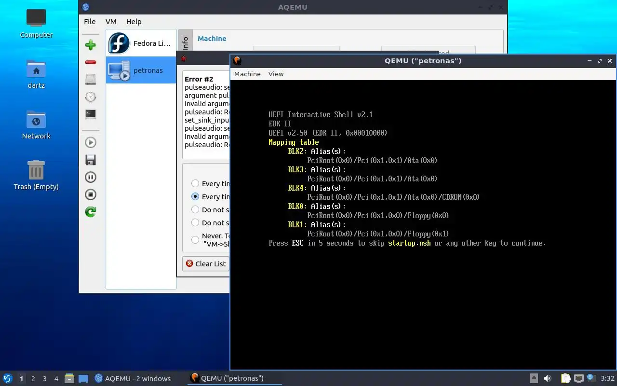Open the Computer desktop icon
The image size is (617, 386).
[36, 24]
